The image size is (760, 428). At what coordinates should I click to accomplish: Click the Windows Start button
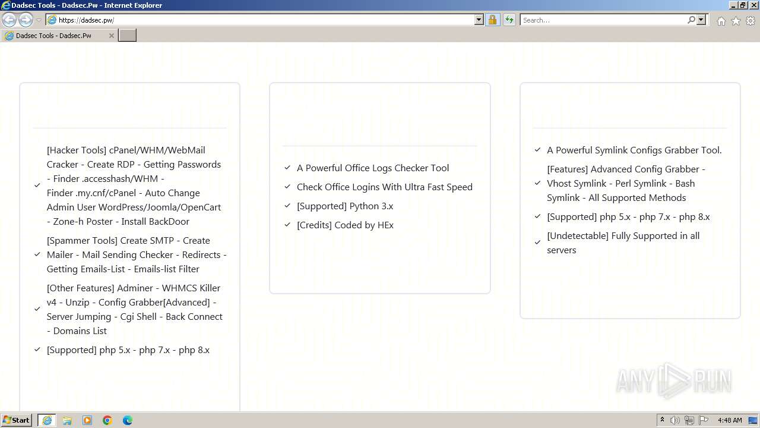click(x=17, y=420)
